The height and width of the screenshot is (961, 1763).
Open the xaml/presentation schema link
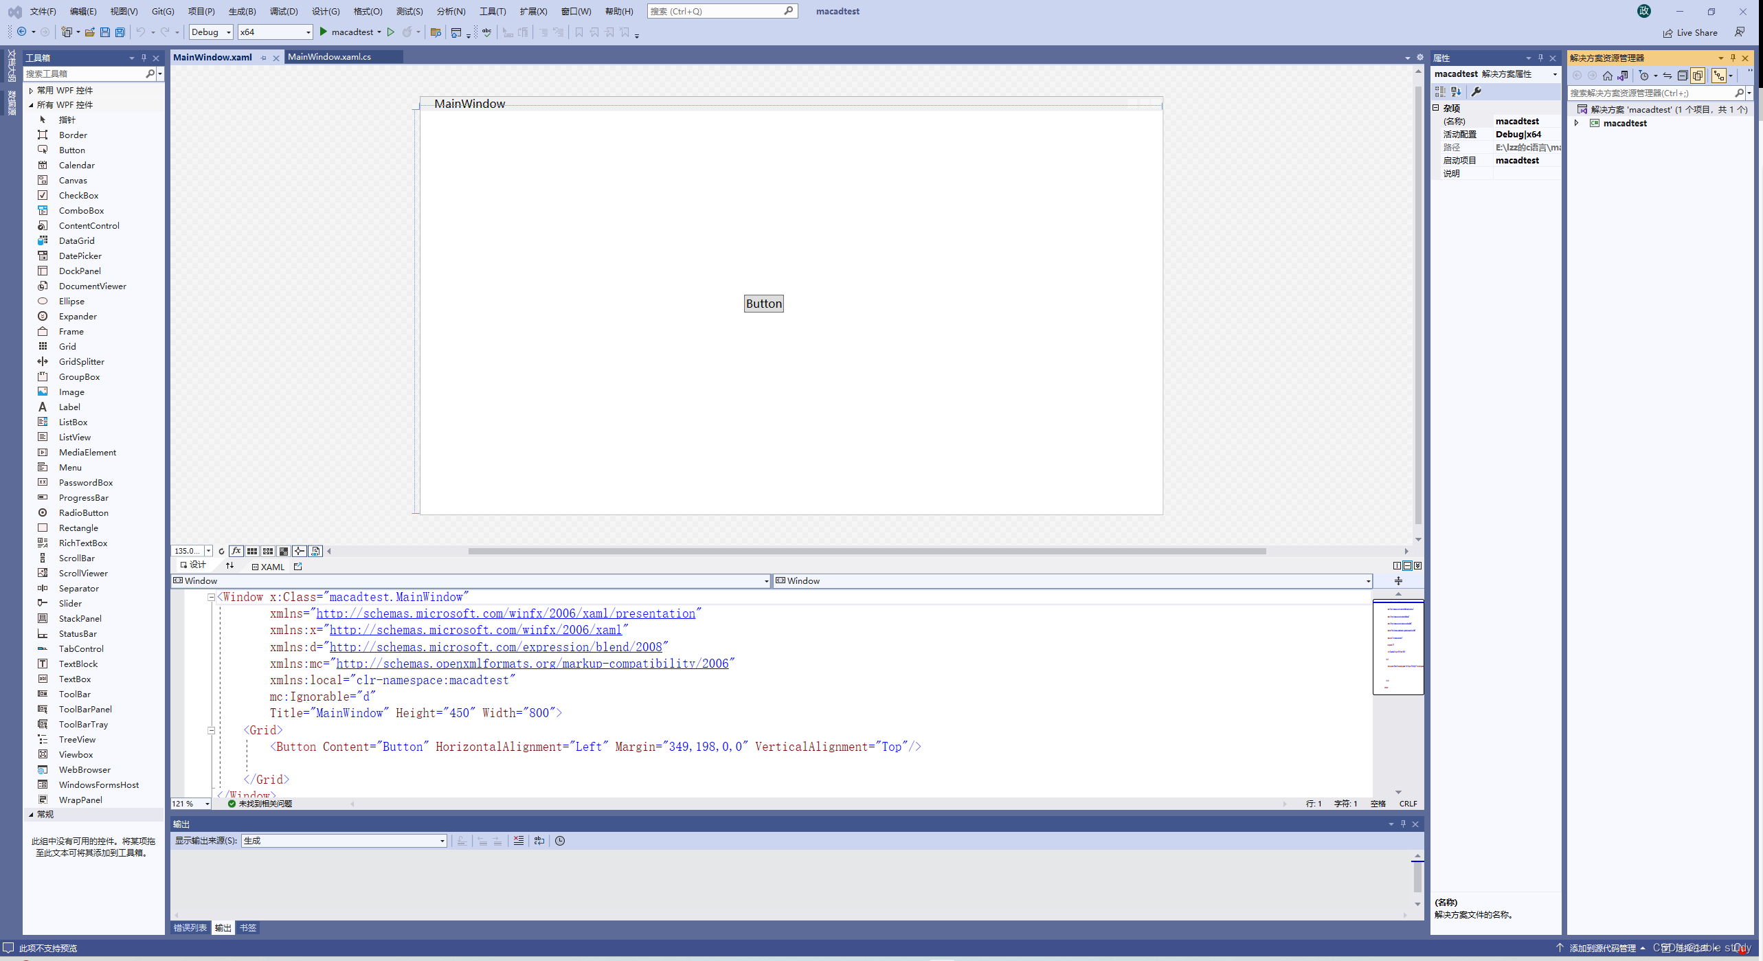(506, 613)
